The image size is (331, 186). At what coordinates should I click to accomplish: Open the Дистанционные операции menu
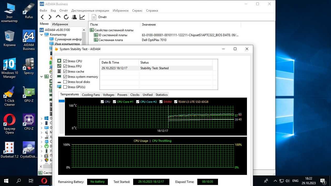(x=90, y=11)
